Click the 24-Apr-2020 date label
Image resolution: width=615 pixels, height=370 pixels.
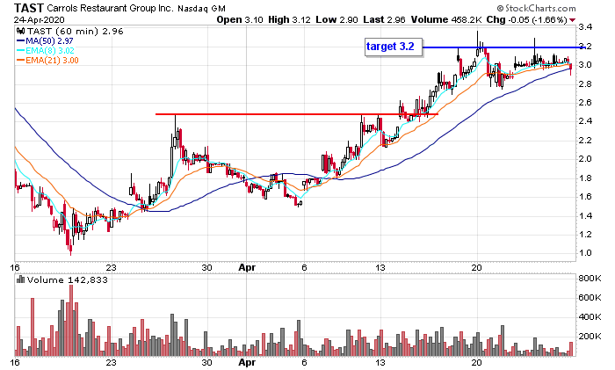pyautogui.click(x=40, y=19)
